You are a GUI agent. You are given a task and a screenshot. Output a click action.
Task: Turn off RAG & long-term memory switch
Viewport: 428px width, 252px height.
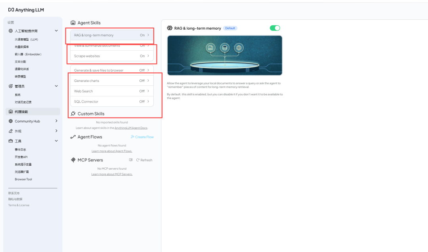coord(275,28)
